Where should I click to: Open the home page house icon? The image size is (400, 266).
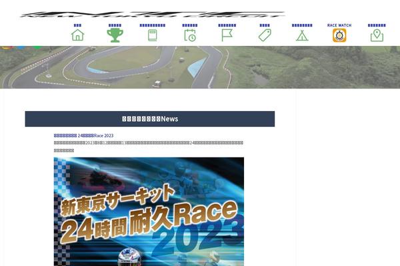point(77,35)
